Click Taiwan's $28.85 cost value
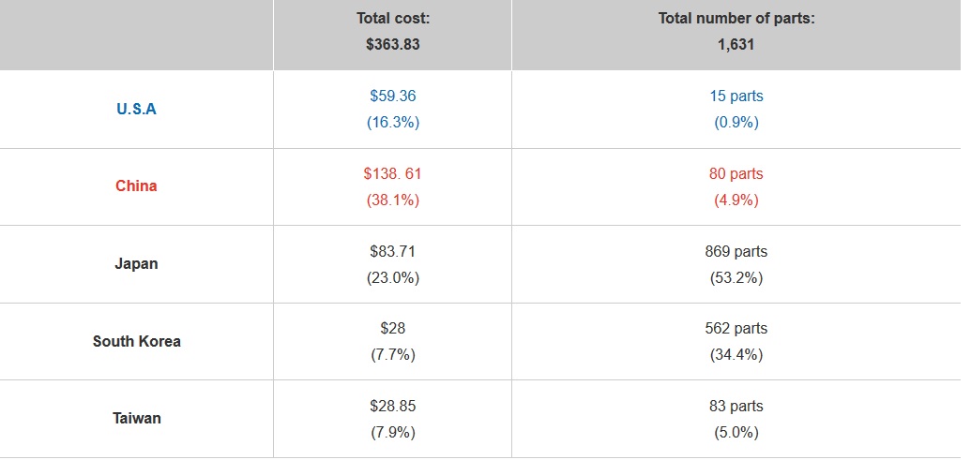 point(392,406)
